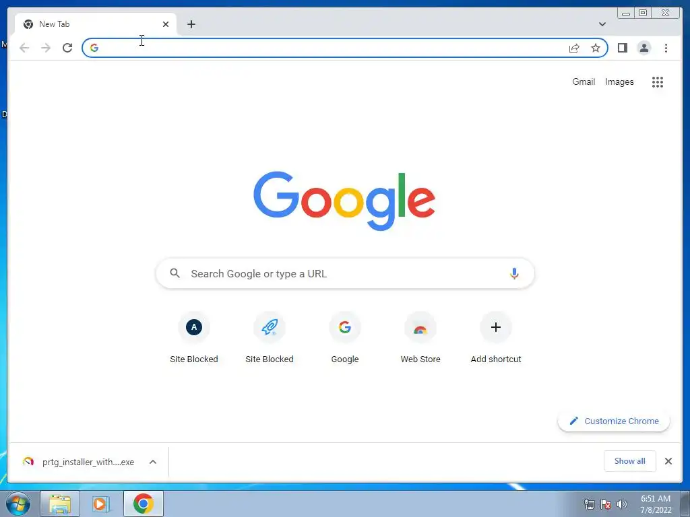Open the side panel icon
The width and height of the screenshot is (690, 517).
click(x=622, y=48)
